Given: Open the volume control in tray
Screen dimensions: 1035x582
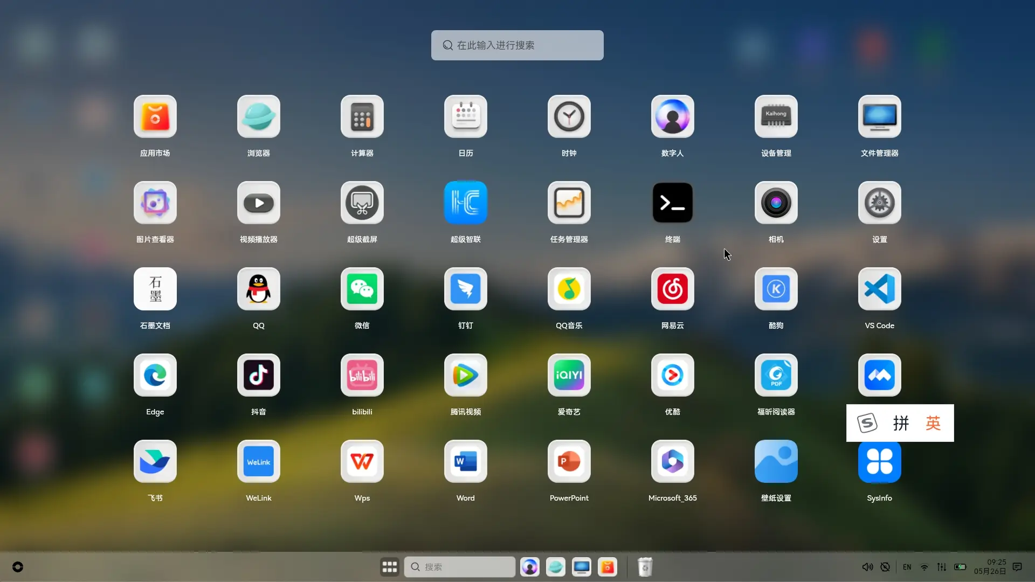Looking at the screenshot, I should [x=867, y=567].
